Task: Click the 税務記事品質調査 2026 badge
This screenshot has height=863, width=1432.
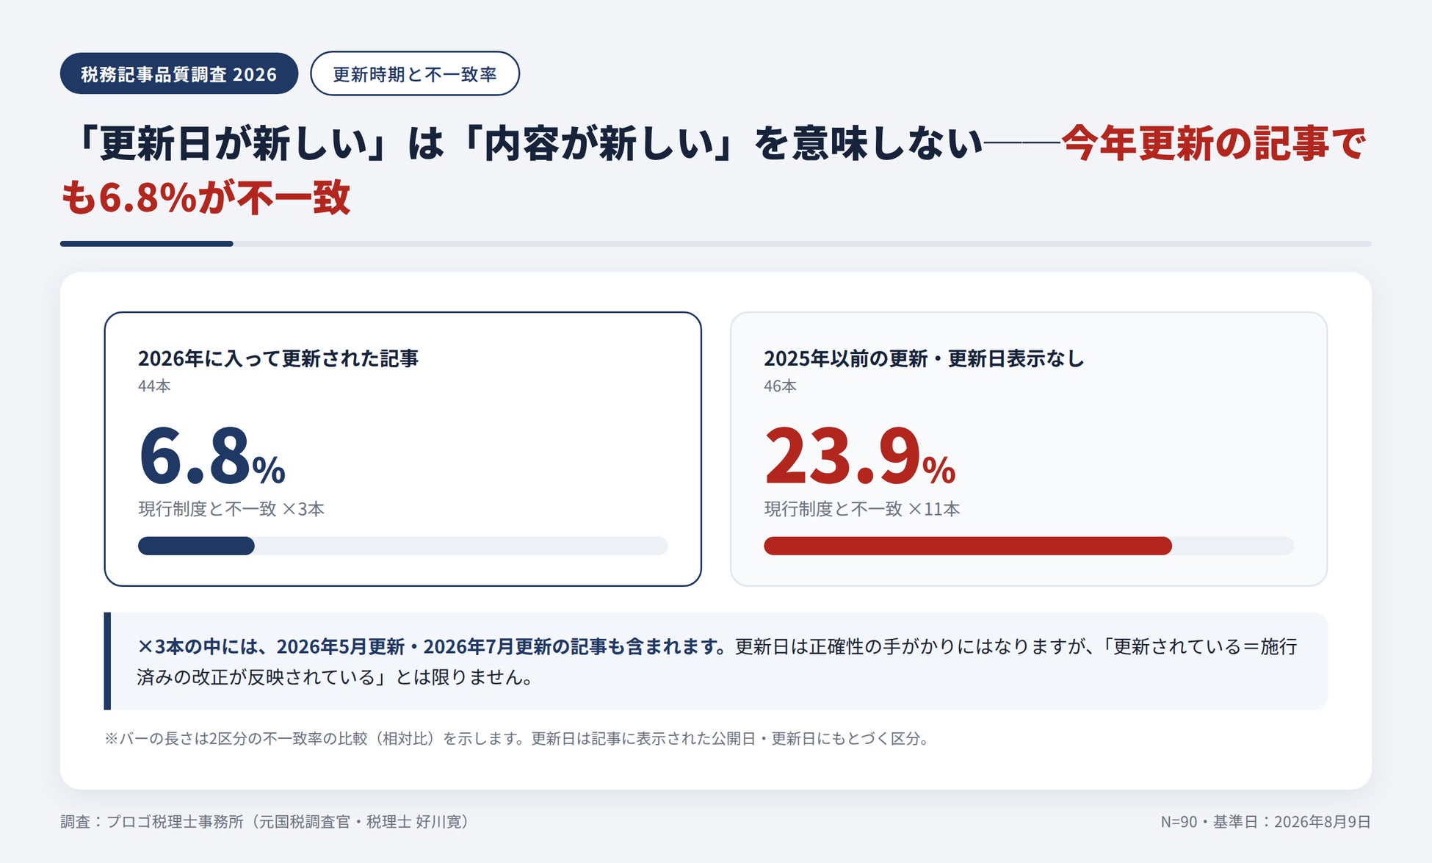Action: tap(179, 73)
